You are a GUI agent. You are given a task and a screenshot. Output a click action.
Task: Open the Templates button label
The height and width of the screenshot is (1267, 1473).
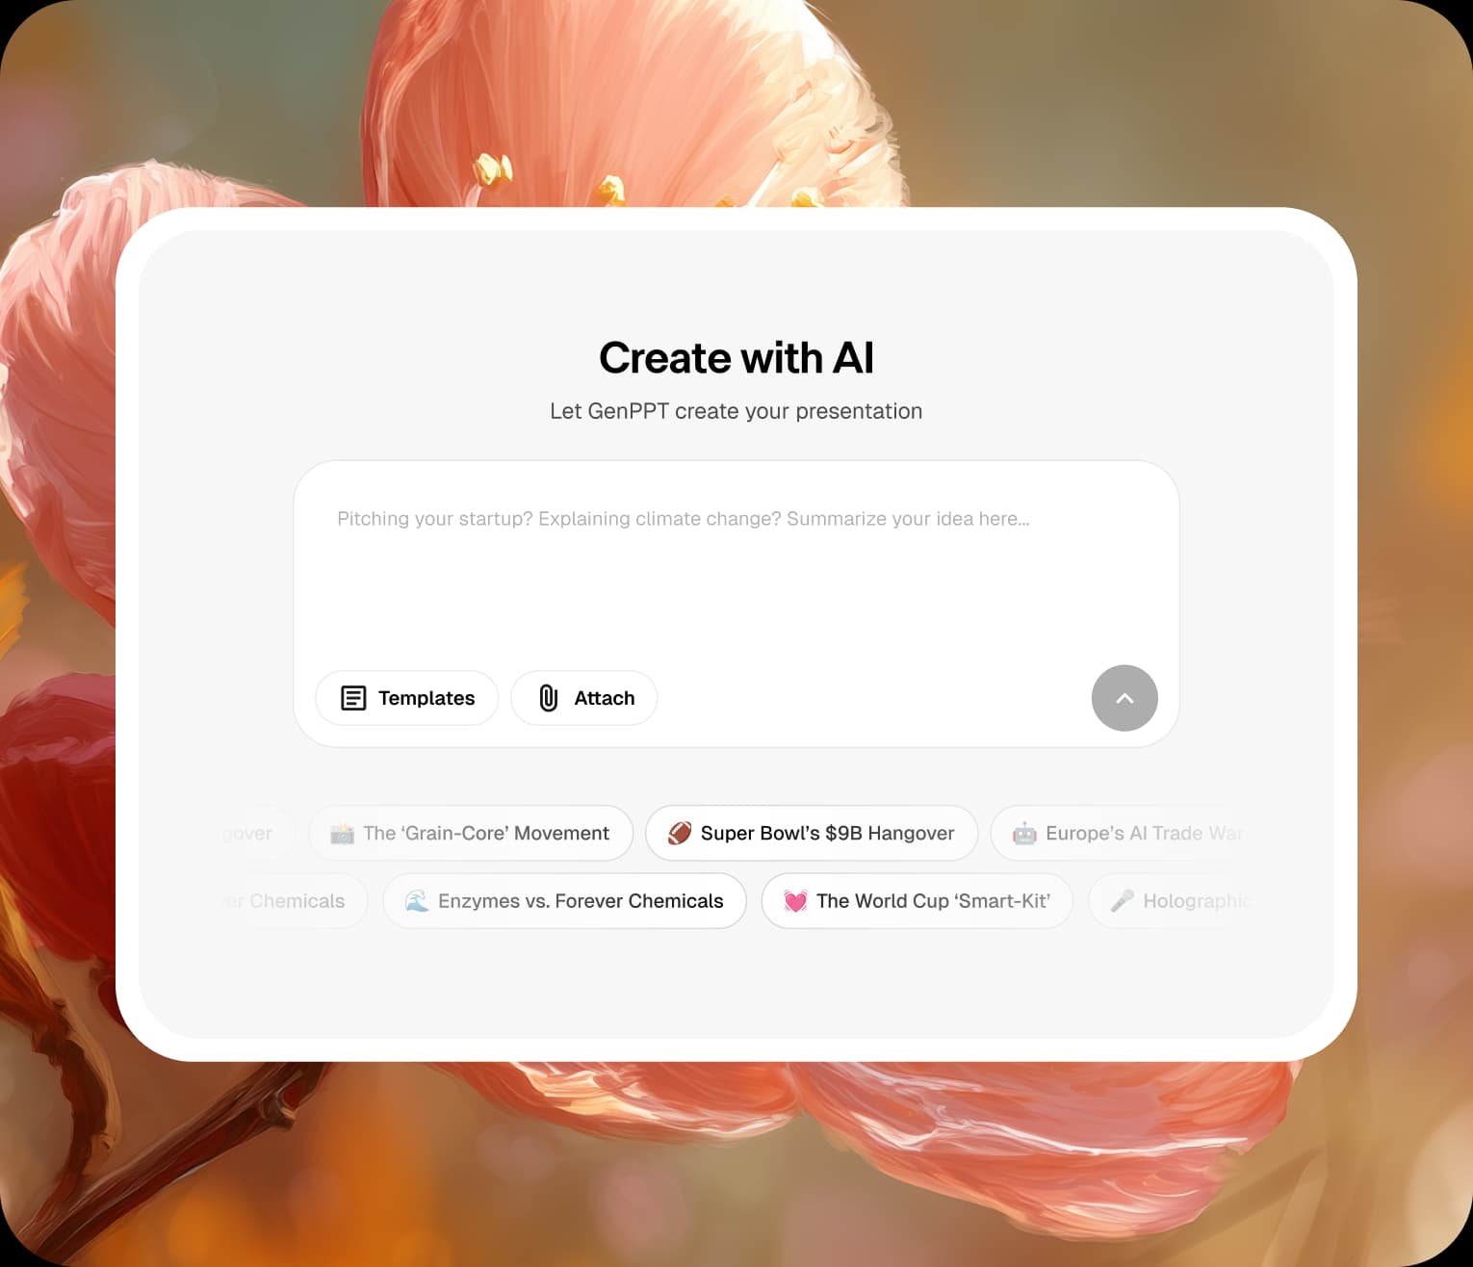[426, 698]
